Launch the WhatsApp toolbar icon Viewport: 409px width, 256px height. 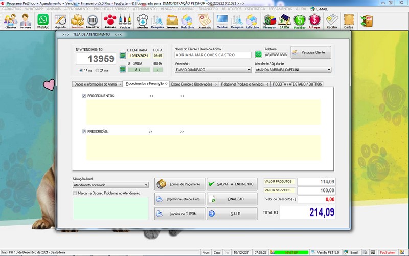43,21
